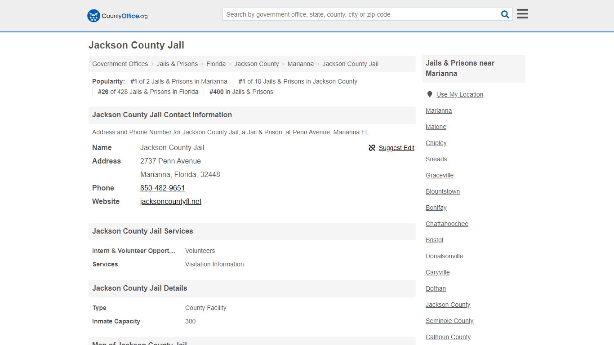Open Jackson County sidebar link
Image resolution: width=614 pixels, height=345 pixels.
448,305
